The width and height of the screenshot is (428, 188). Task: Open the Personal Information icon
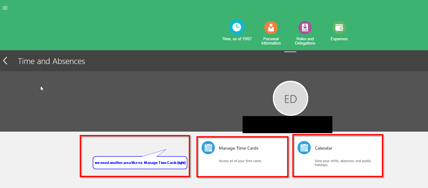(x=271, y=28)
